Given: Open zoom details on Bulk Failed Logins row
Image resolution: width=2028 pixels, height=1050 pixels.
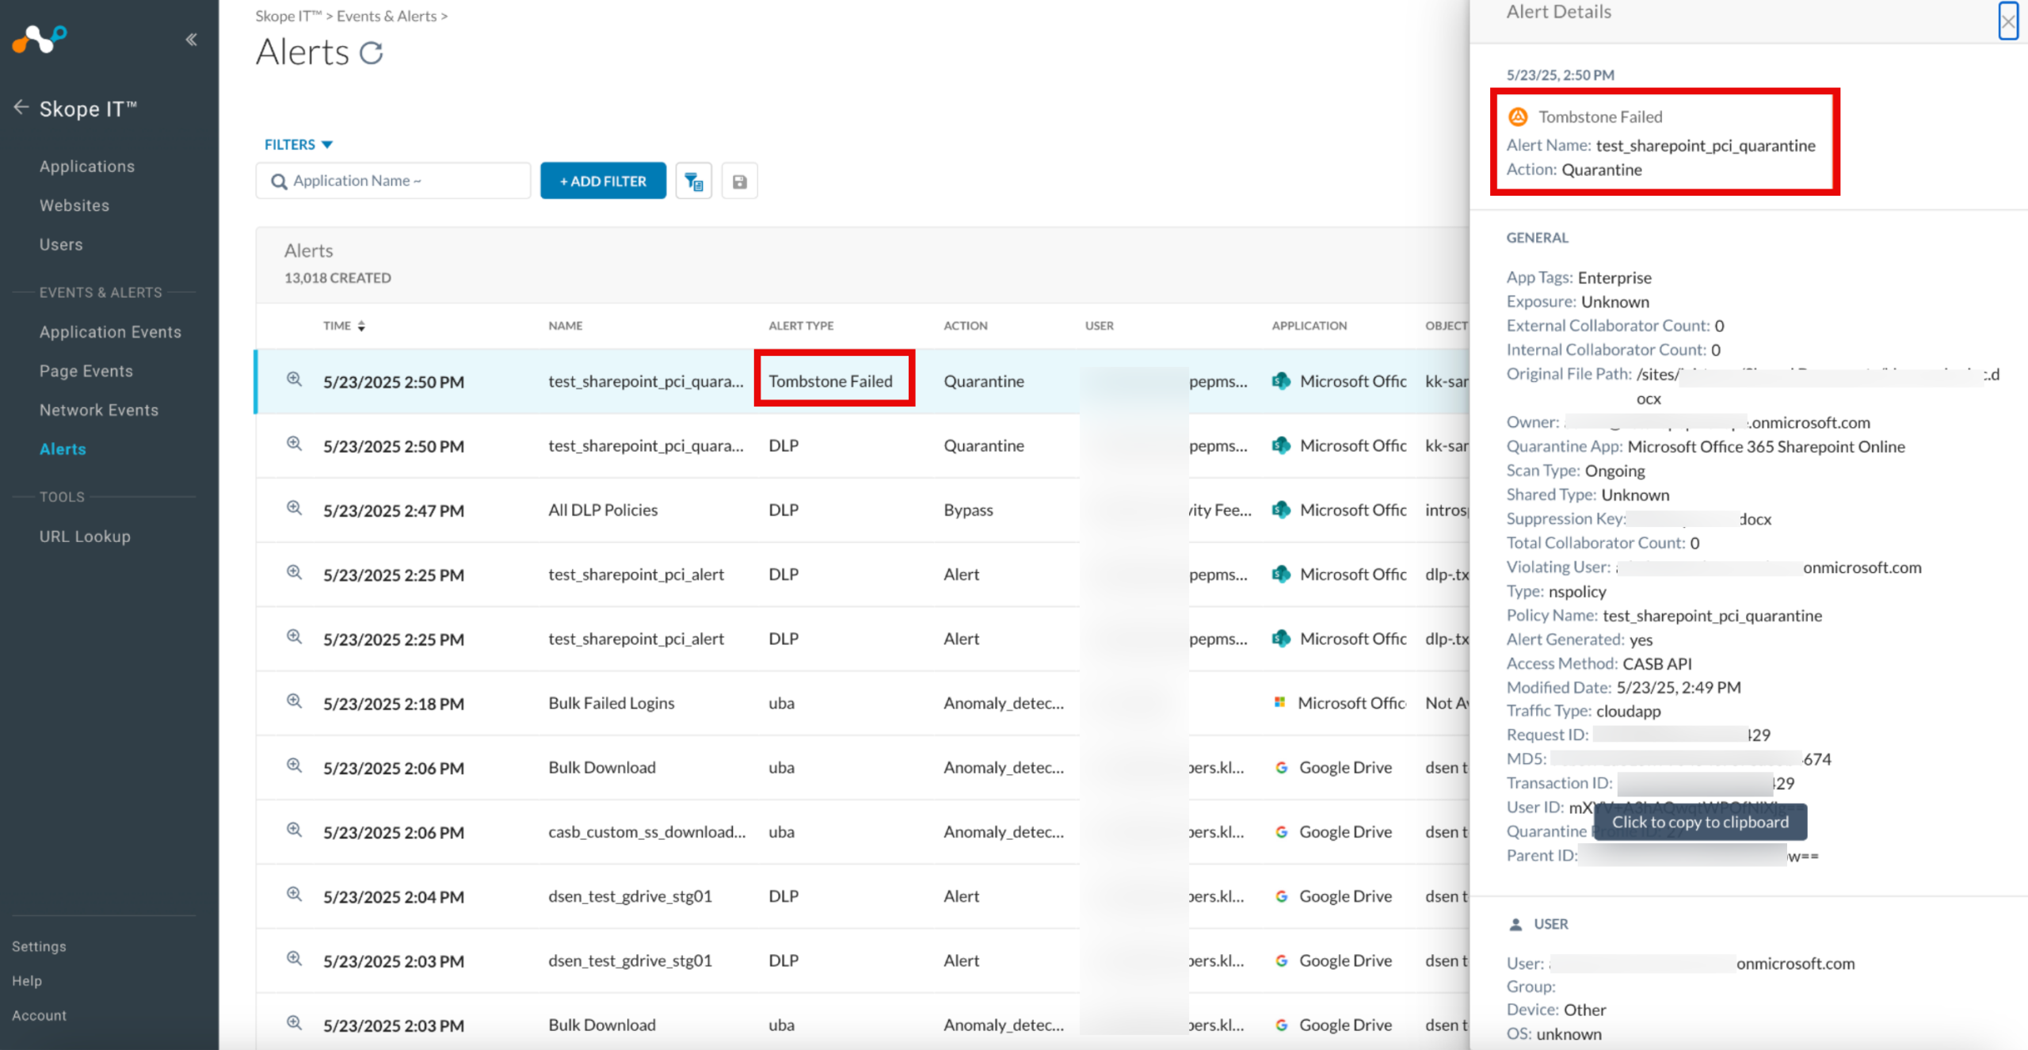Looking at the screenshot, I should coord(294,701).
